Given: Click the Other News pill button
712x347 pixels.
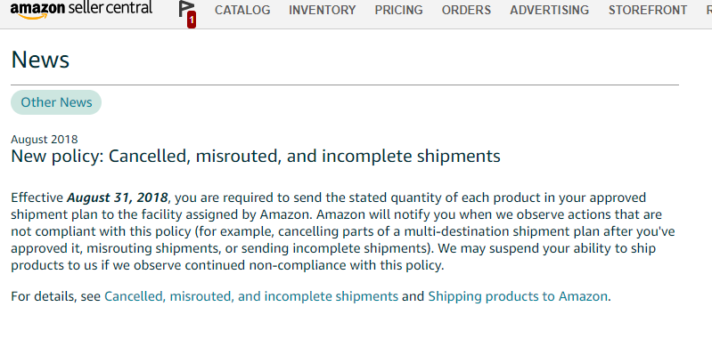Looking at the screenshot, I should pos(56,102).
